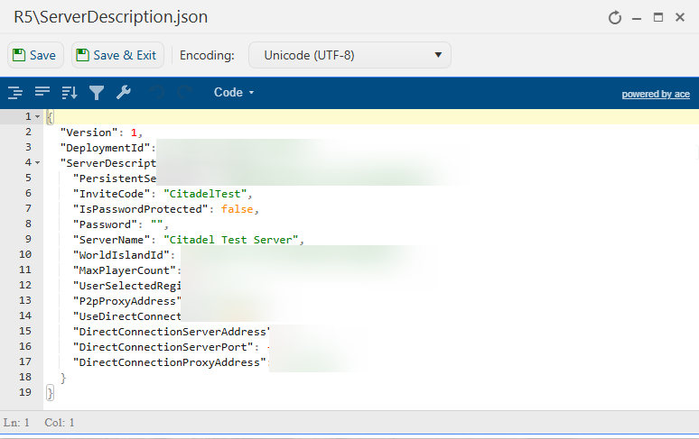Format JSON with indentation icon

coord(14,93)
